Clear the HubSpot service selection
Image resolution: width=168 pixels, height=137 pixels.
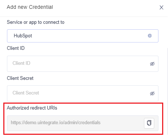coord(150,36)
